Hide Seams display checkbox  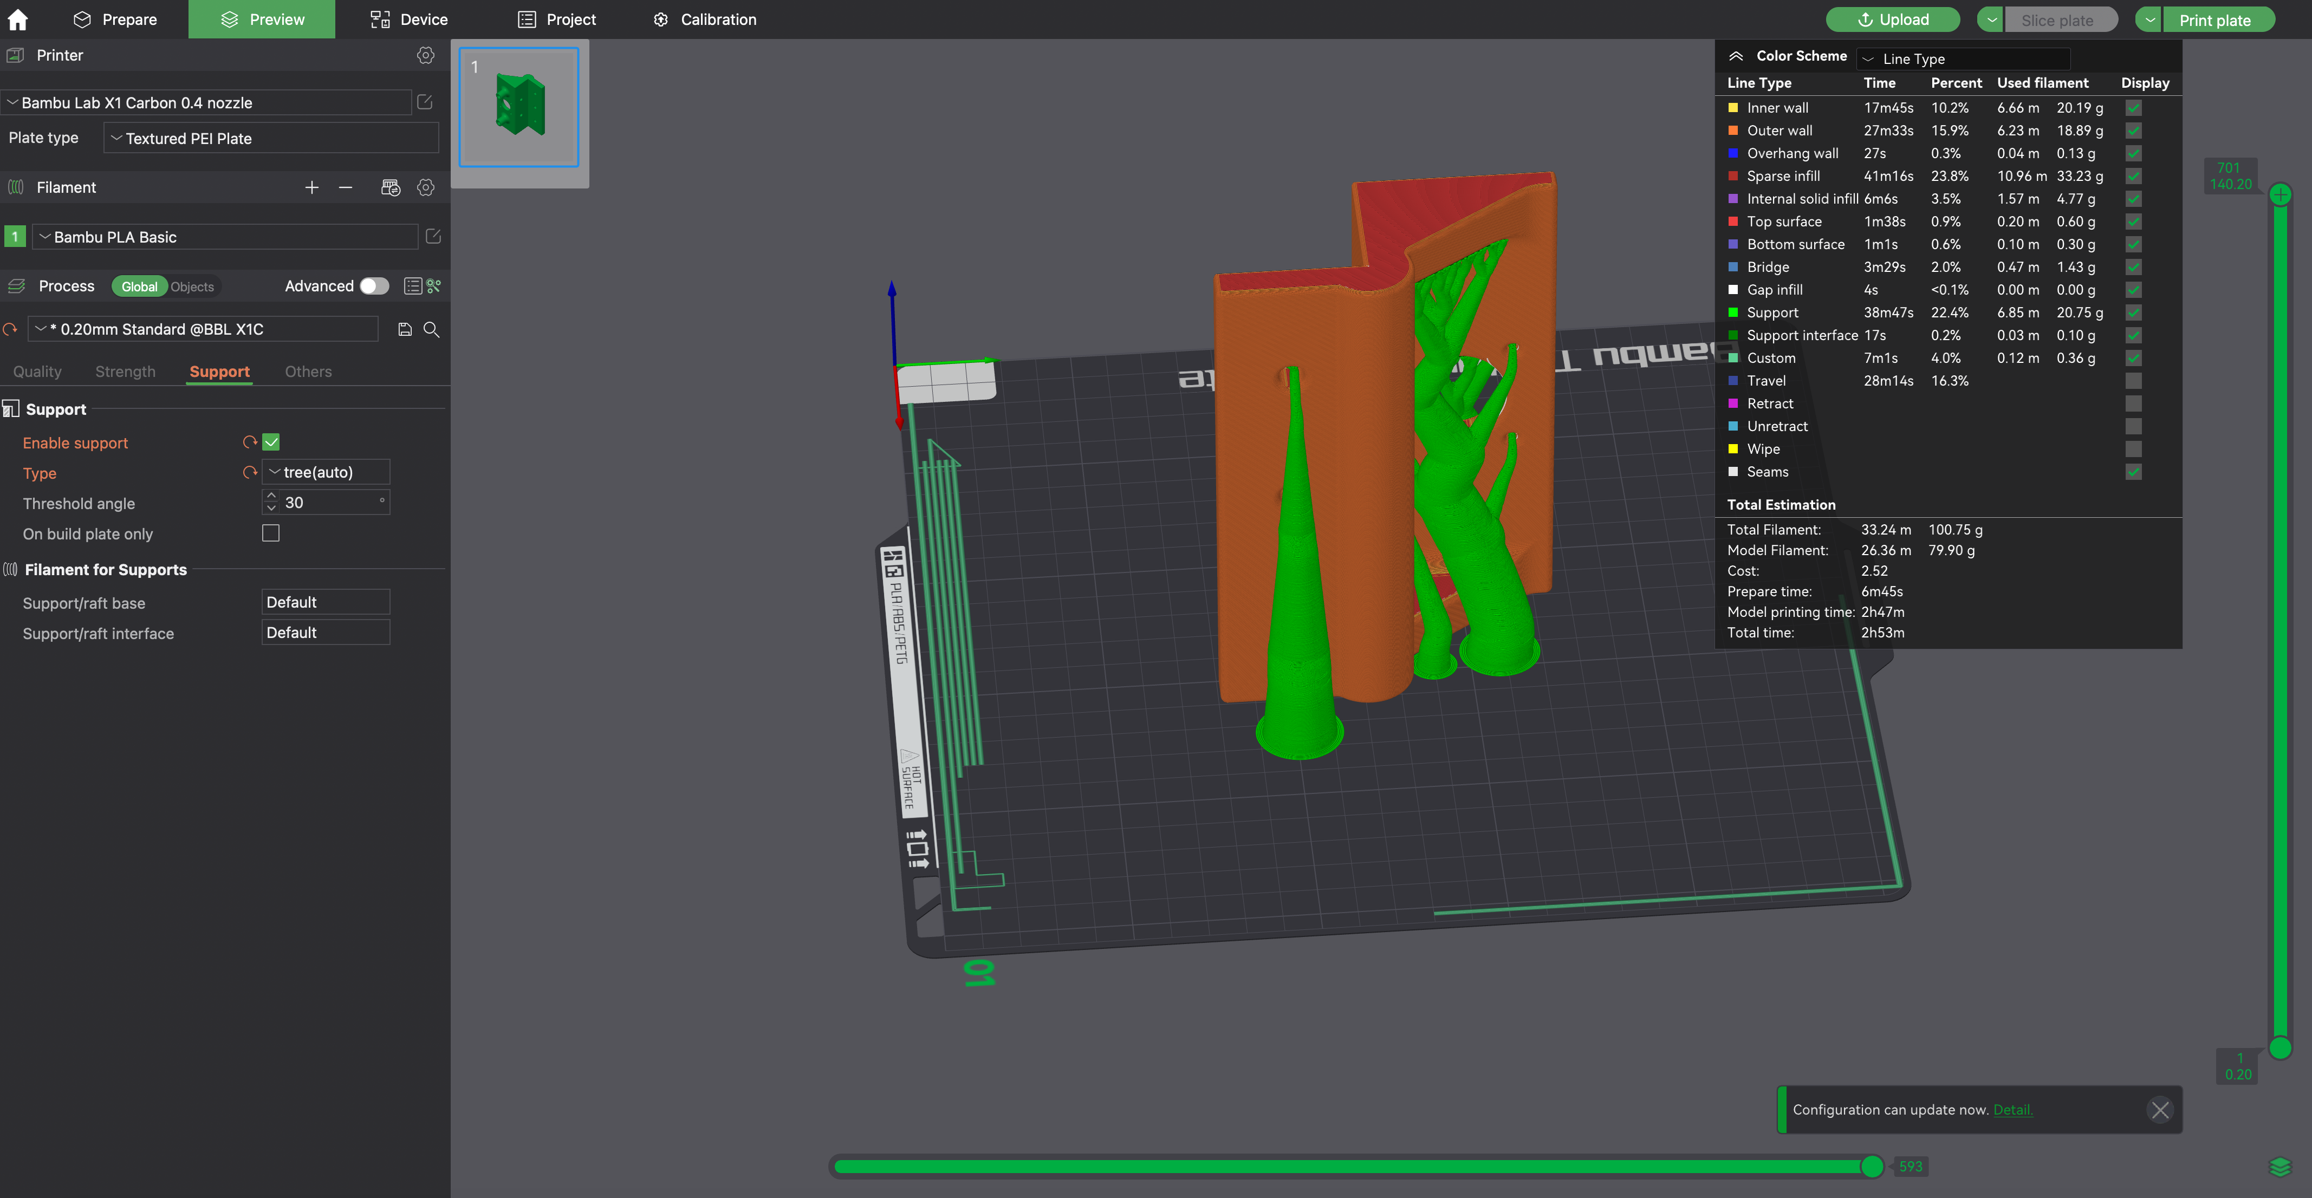(x=2133, y=472)
